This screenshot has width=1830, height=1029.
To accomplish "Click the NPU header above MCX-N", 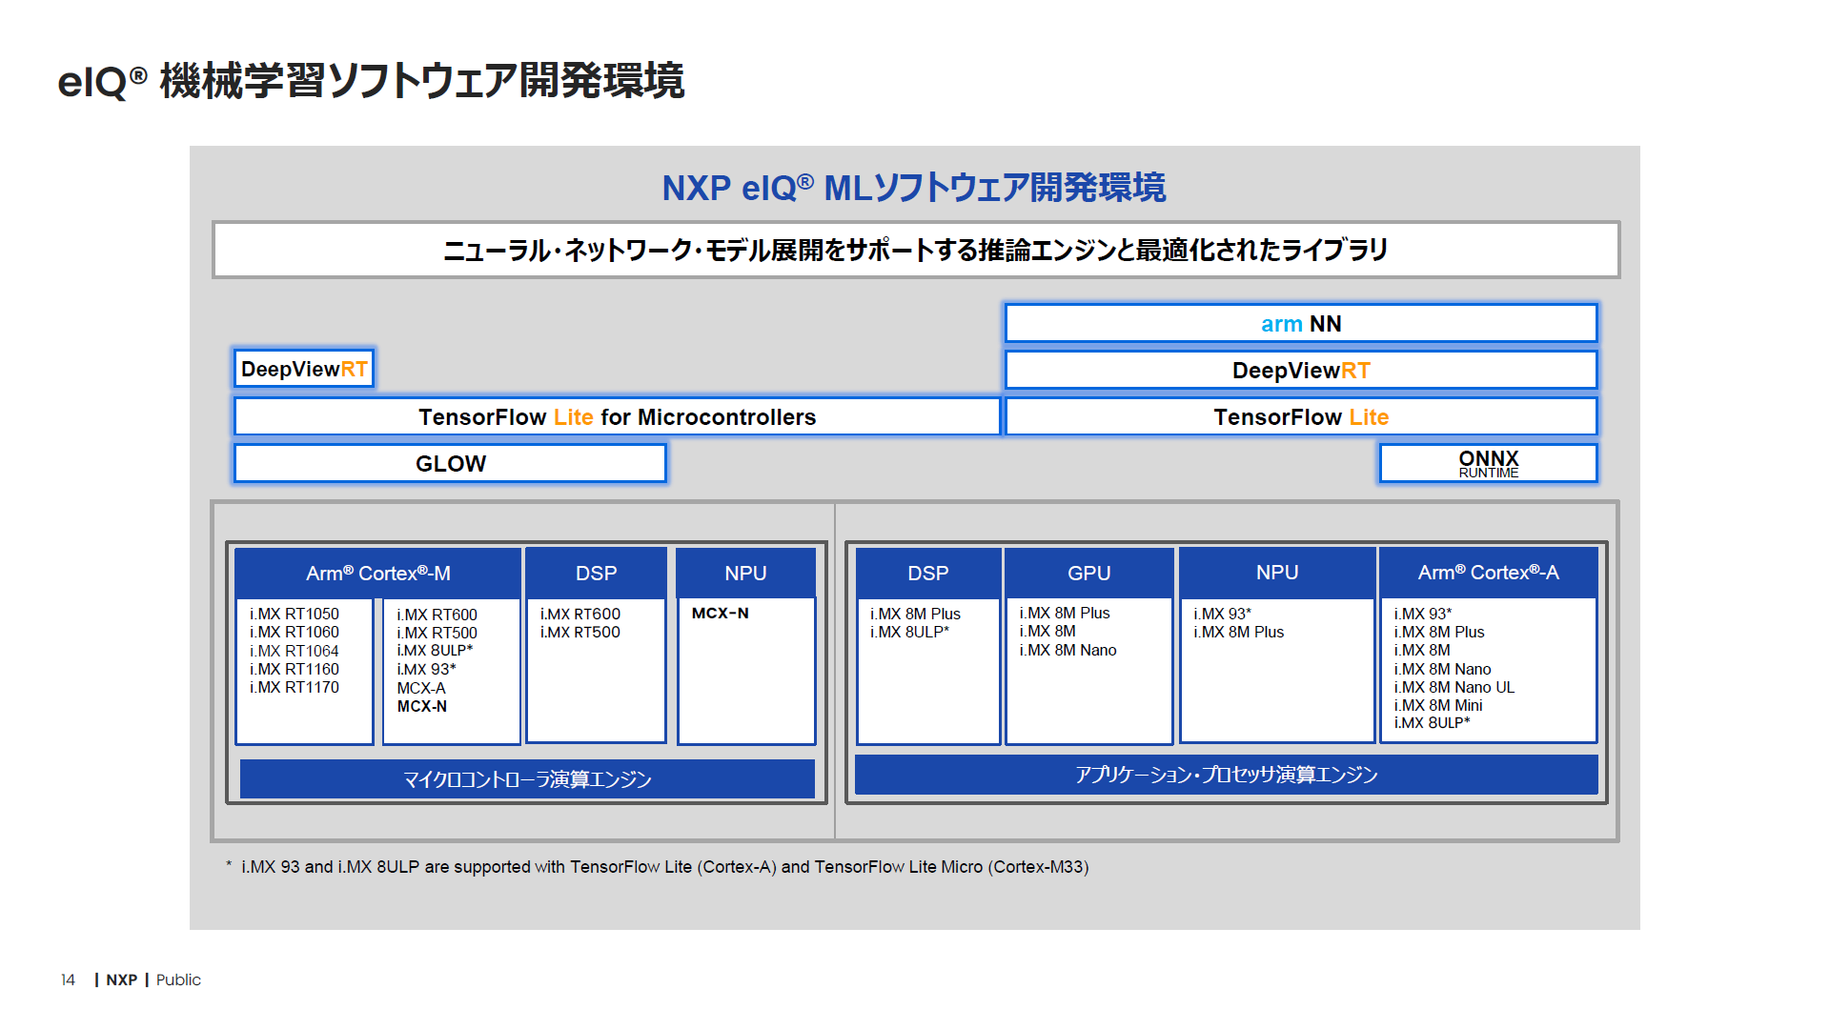I will click(745, 573).
